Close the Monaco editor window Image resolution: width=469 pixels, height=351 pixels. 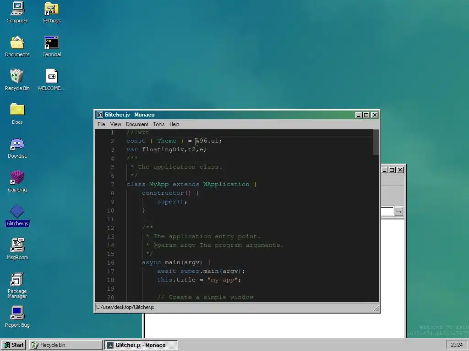(375, 115)
